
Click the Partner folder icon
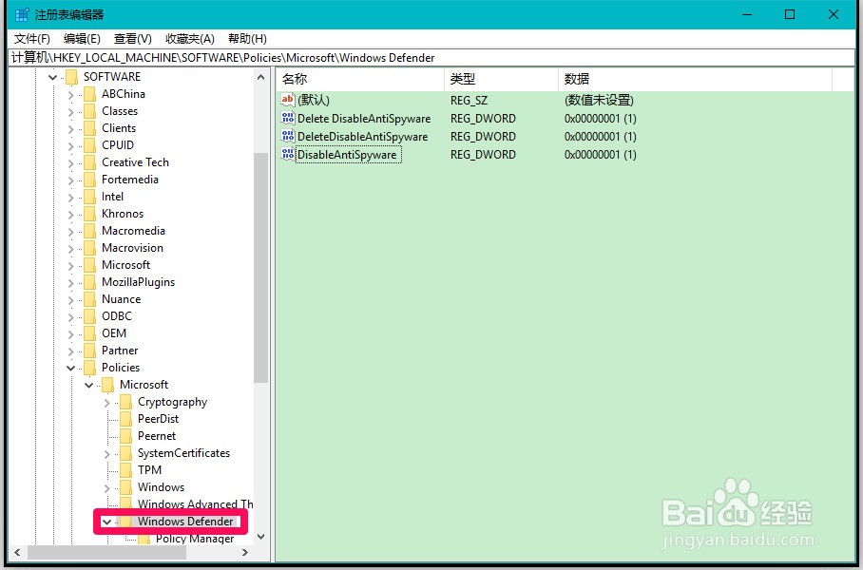[89, 351]
